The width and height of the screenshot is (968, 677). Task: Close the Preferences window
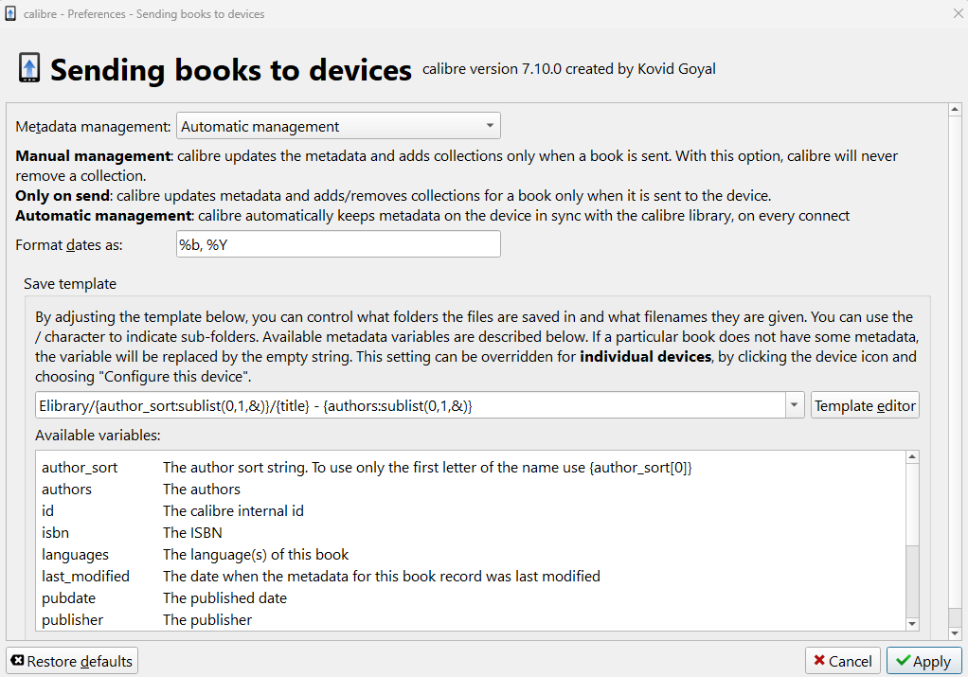tap(956, 14)
